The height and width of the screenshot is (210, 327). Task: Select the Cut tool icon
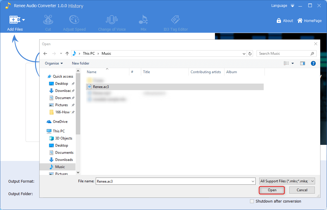coord(48,20)
